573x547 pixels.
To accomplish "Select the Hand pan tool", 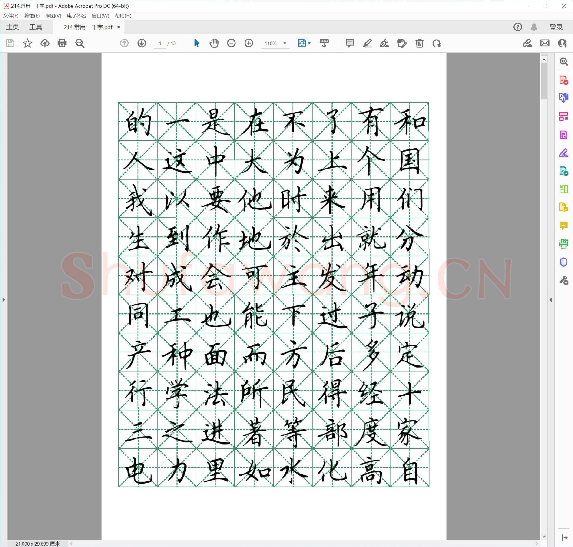I will 214,43.
